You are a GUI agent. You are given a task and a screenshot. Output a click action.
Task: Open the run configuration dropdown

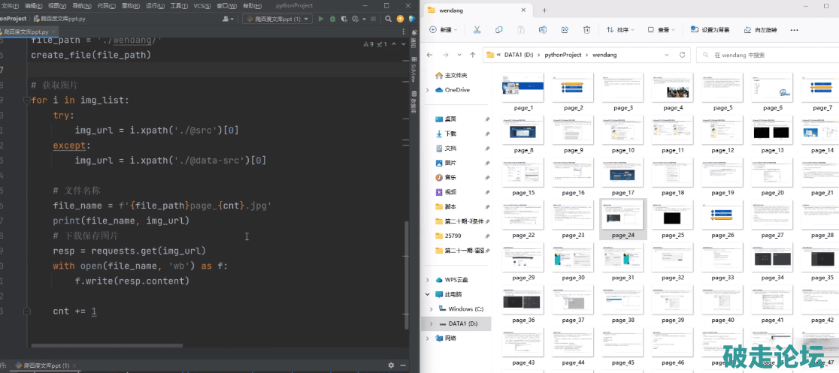[x=277, y=19]
